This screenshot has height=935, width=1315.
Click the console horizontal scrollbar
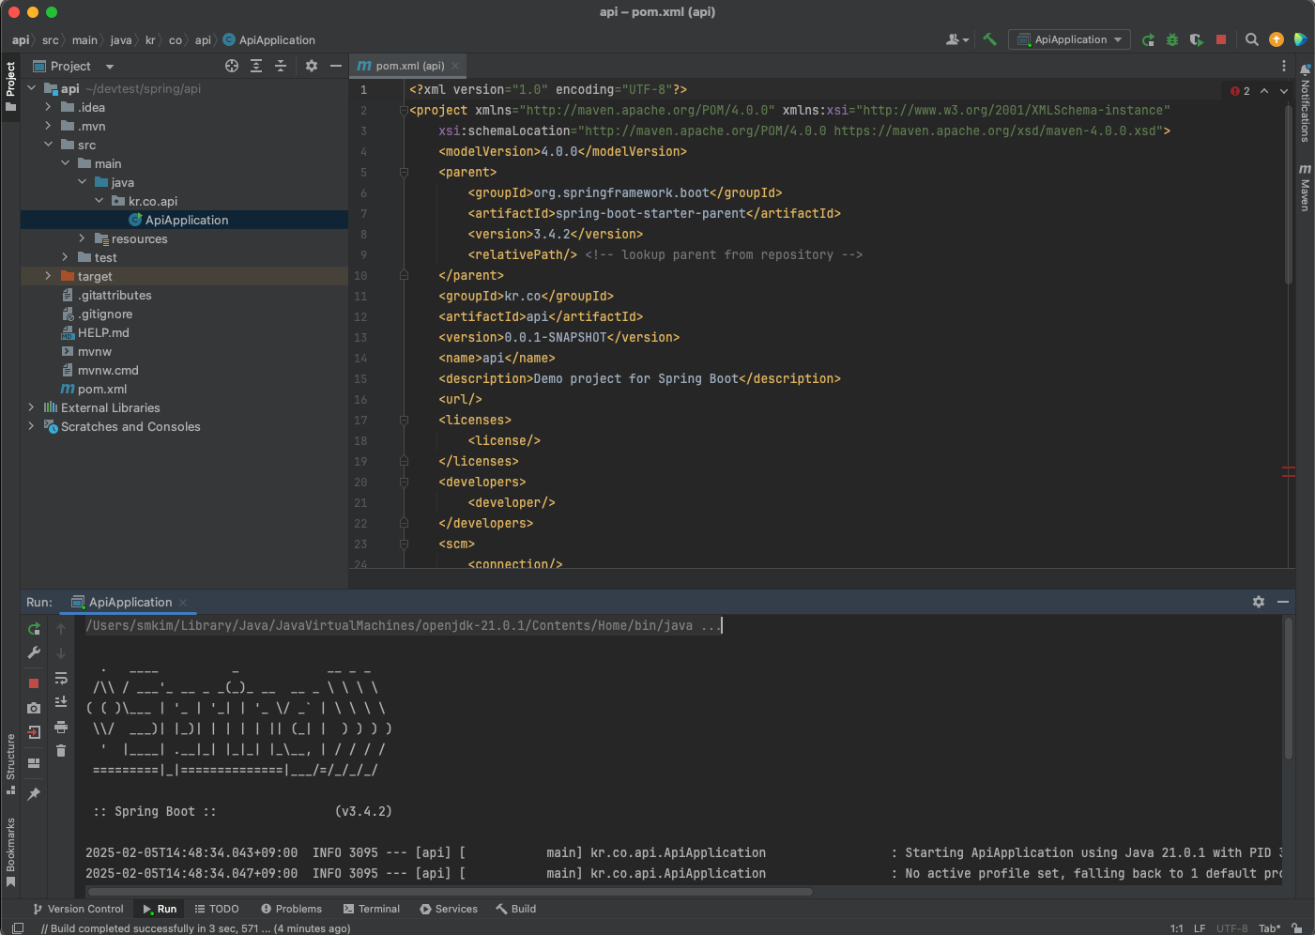[451, 892]
